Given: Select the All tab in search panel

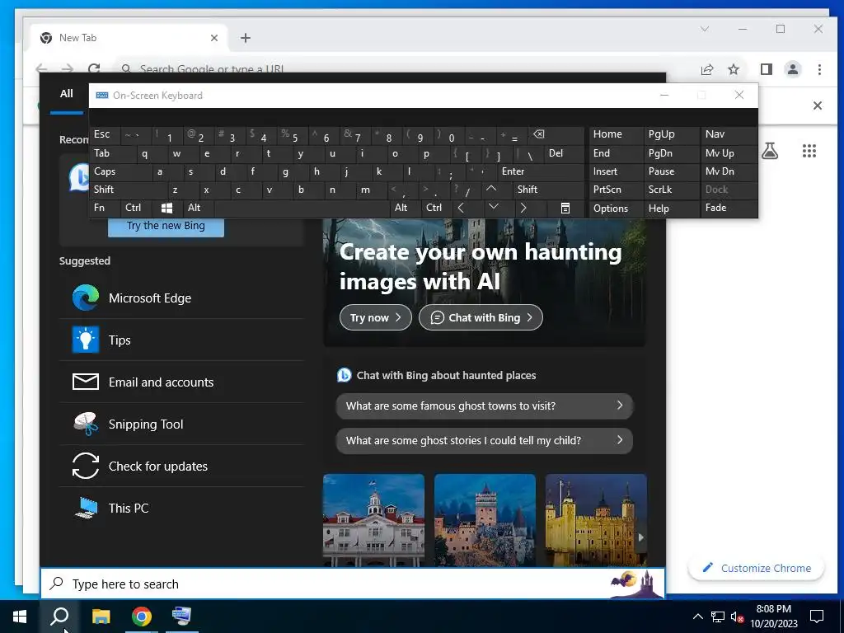Looking at the screenshot, I should click(66, 94).
